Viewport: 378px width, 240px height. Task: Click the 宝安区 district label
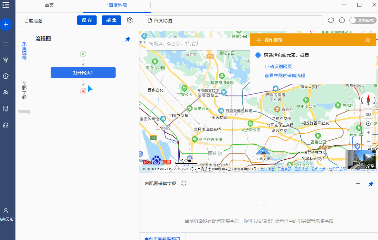pyautogui.click(x=163, y=128)
